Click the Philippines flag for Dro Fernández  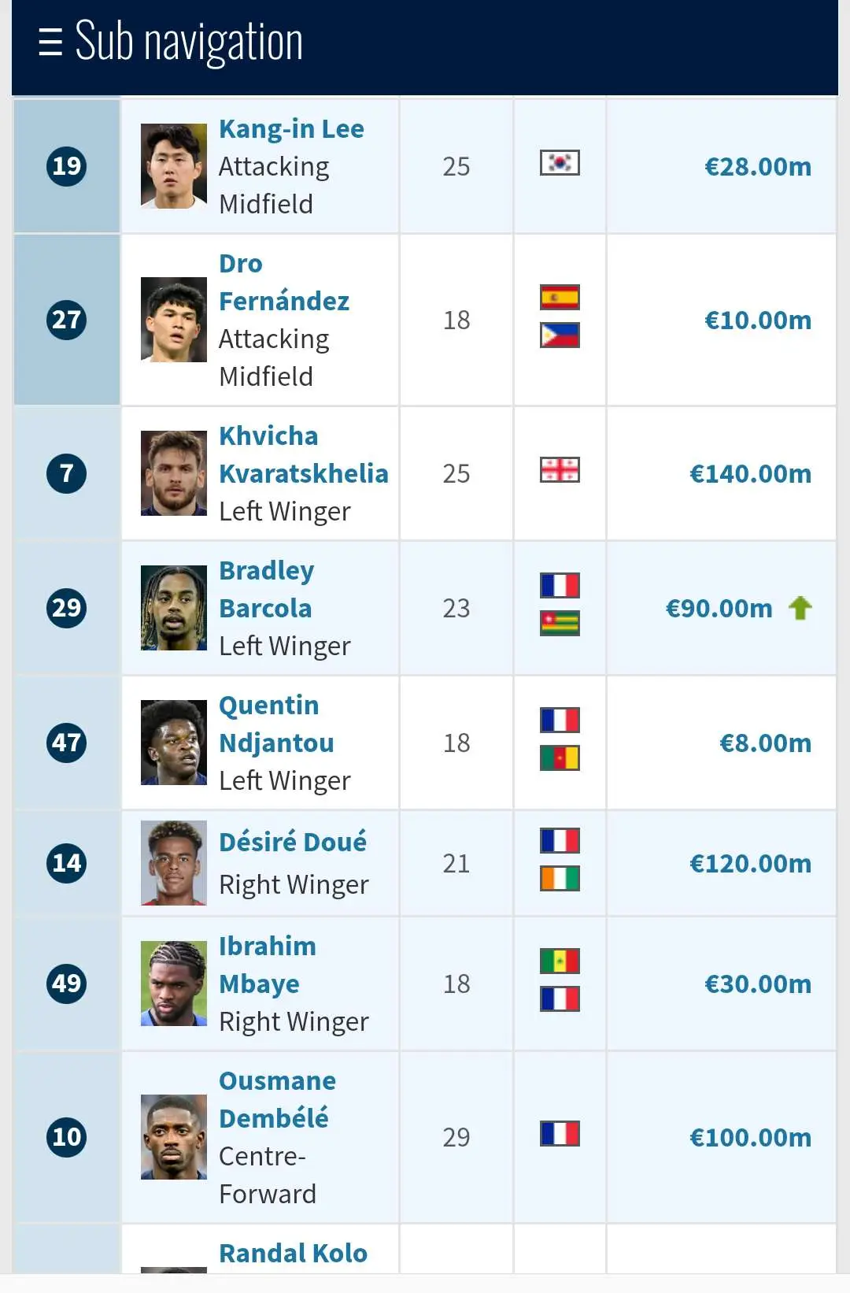click(560, 335)
